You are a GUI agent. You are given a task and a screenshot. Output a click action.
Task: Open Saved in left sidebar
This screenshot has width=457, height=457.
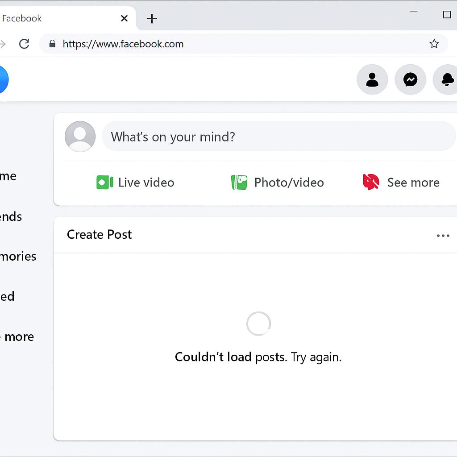coord(7,296)
